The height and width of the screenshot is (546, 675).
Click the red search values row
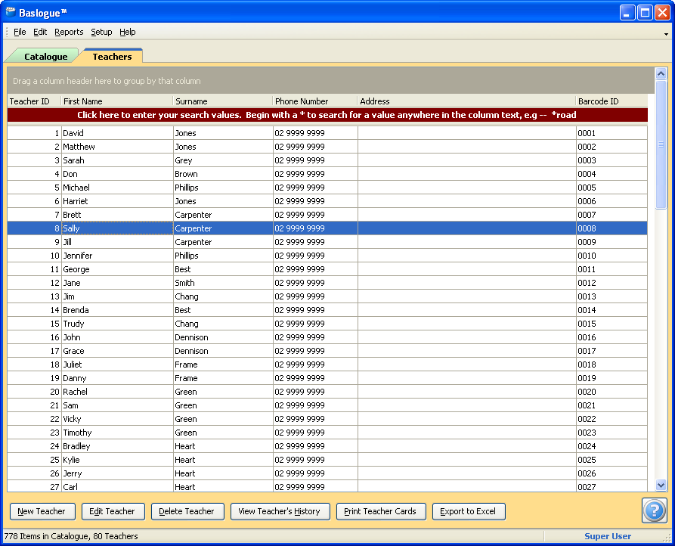(x=327, y=115)
